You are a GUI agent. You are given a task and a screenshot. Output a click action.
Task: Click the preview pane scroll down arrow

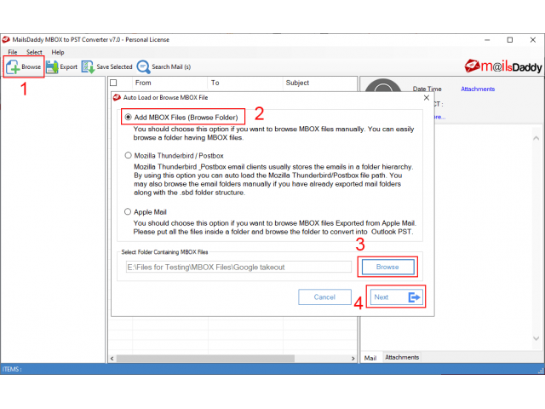pyautogui.click(x=536, y=338)
